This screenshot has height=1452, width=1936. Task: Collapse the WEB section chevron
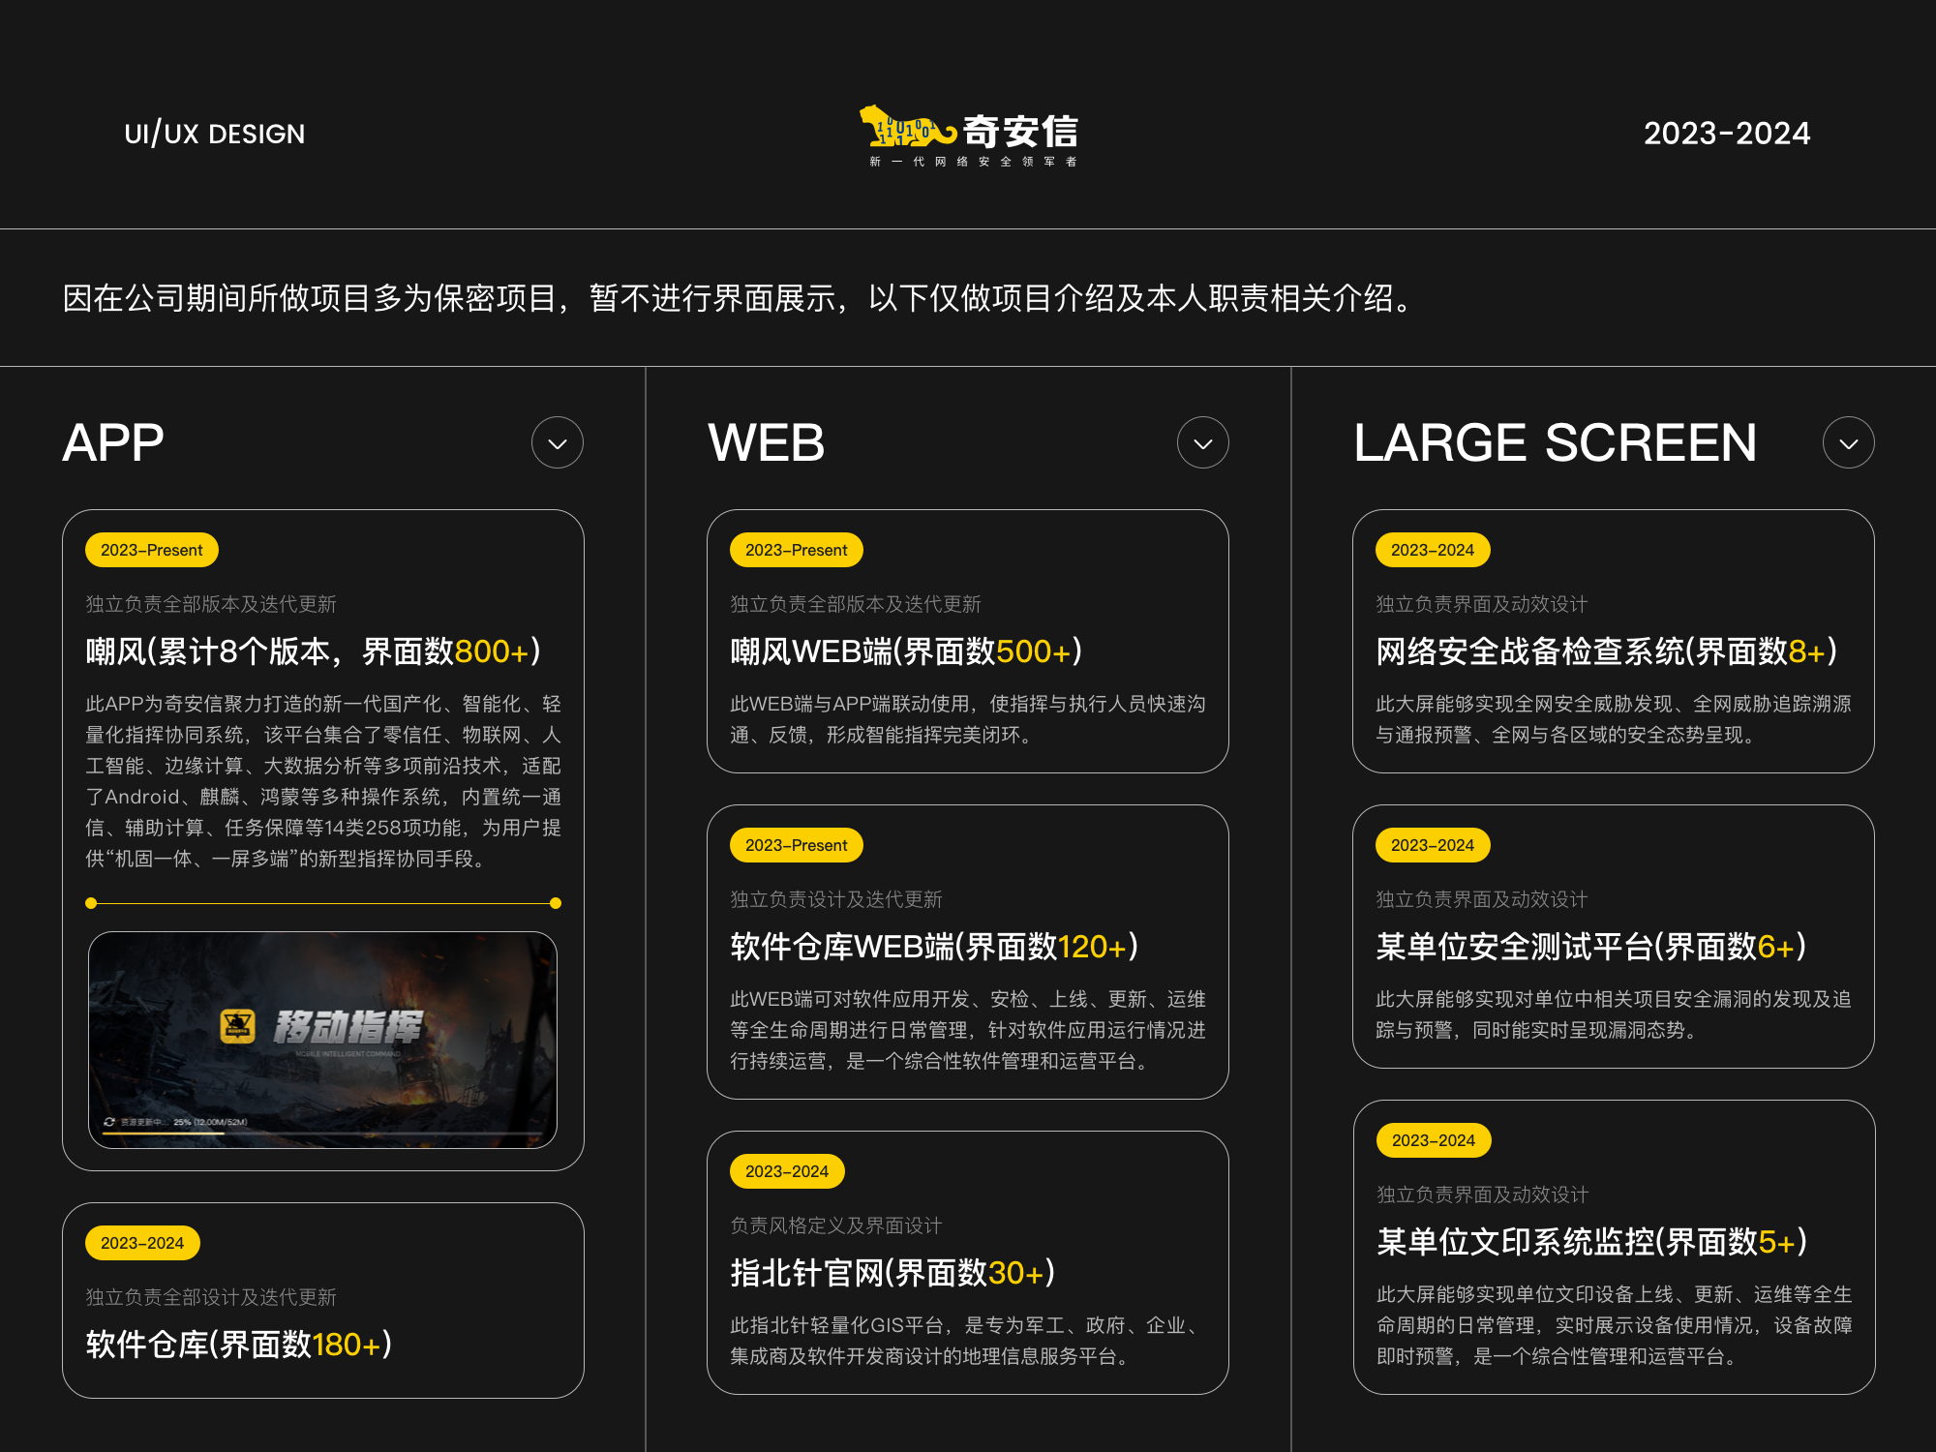pos(1202,443)
